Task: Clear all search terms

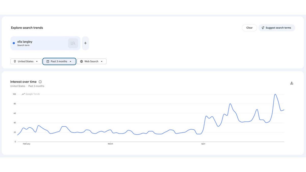Action: tap(249, 28)
